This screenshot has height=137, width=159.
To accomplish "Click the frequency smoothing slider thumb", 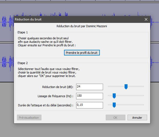I will tap(114, 96).
